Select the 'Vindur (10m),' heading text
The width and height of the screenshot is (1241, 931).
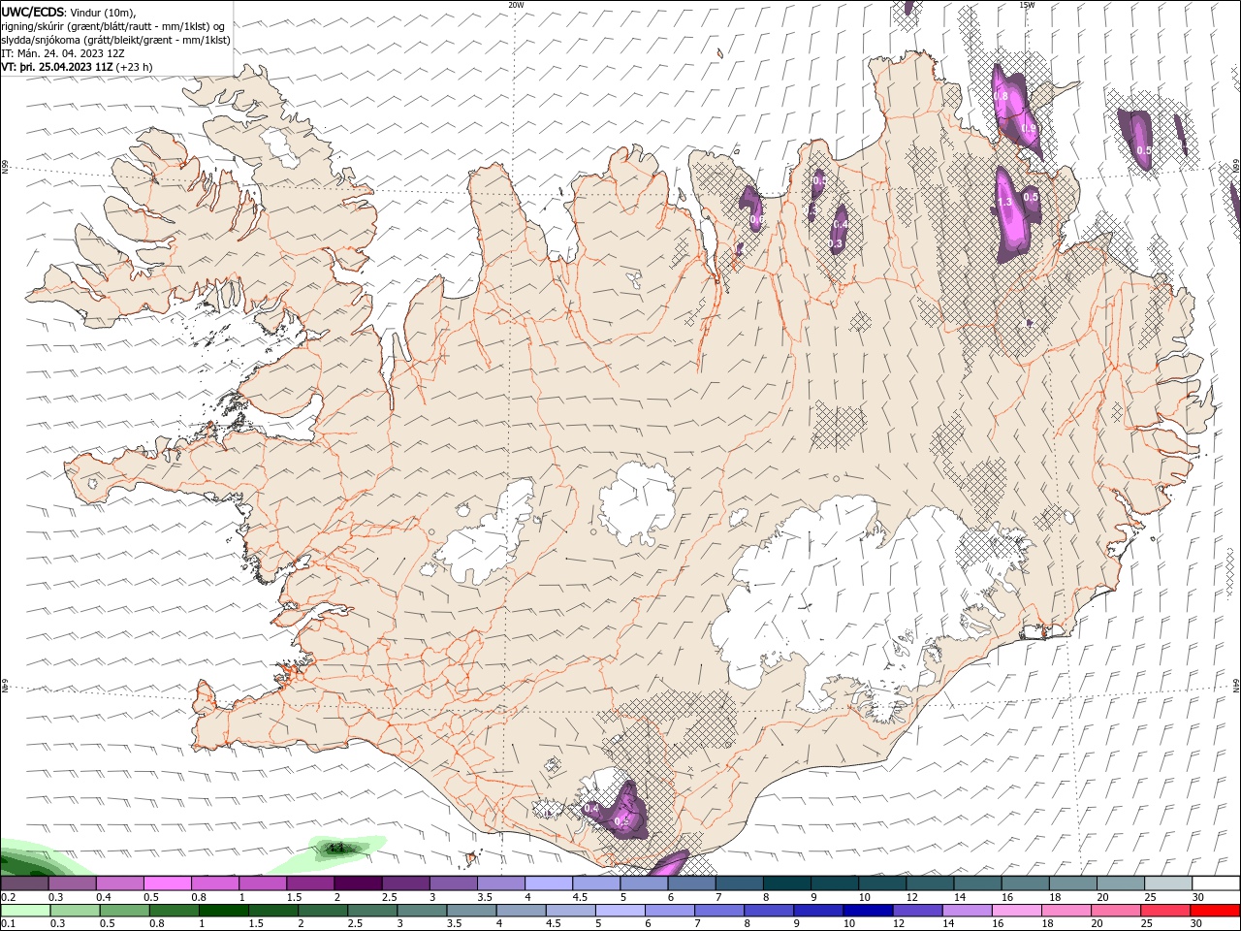click(x=104, y=12)
